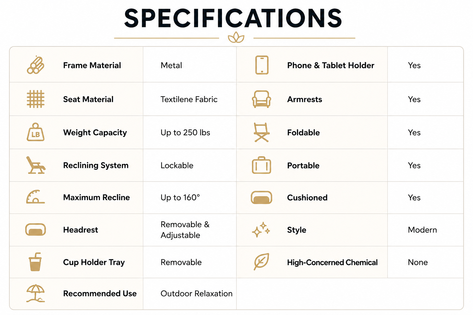Click the reclining chair icon
The image size is (473, 315).
[x=36, y=165]
